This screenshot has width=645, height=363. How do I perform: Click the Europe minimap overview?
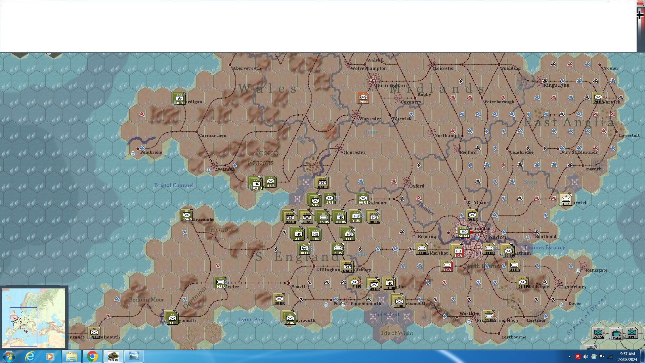pos(34,318)
